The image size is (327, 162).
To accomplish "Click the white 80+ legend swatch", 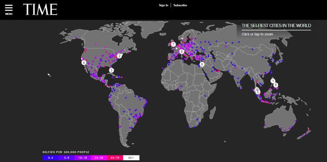I will pos(132,158).
